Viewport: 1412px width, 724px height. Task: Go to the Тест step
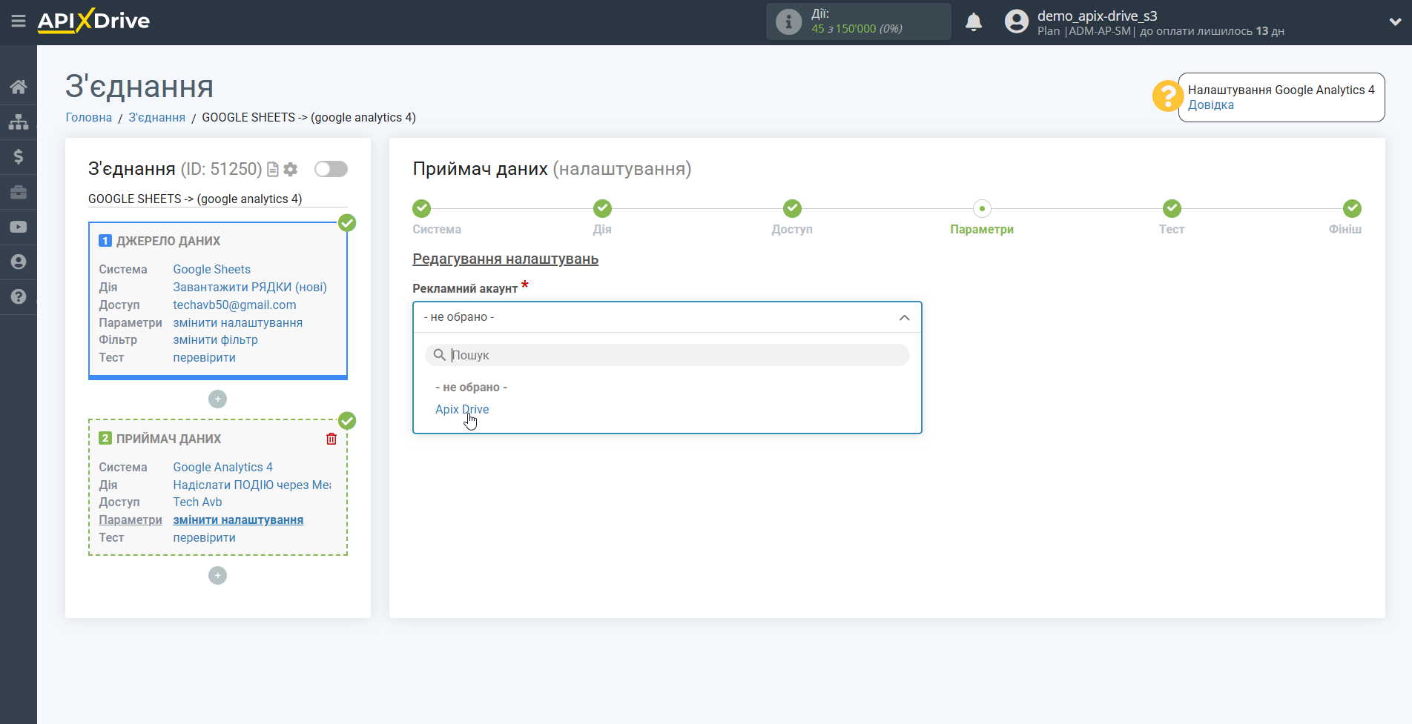pos(1172,208)
